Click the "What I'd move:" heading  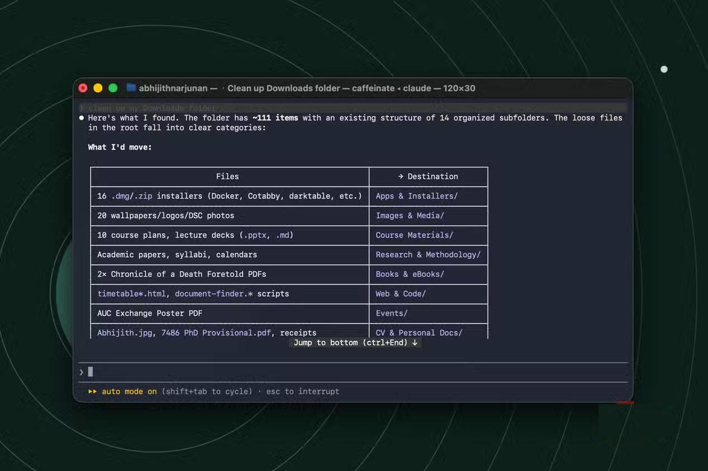[120, 147]
